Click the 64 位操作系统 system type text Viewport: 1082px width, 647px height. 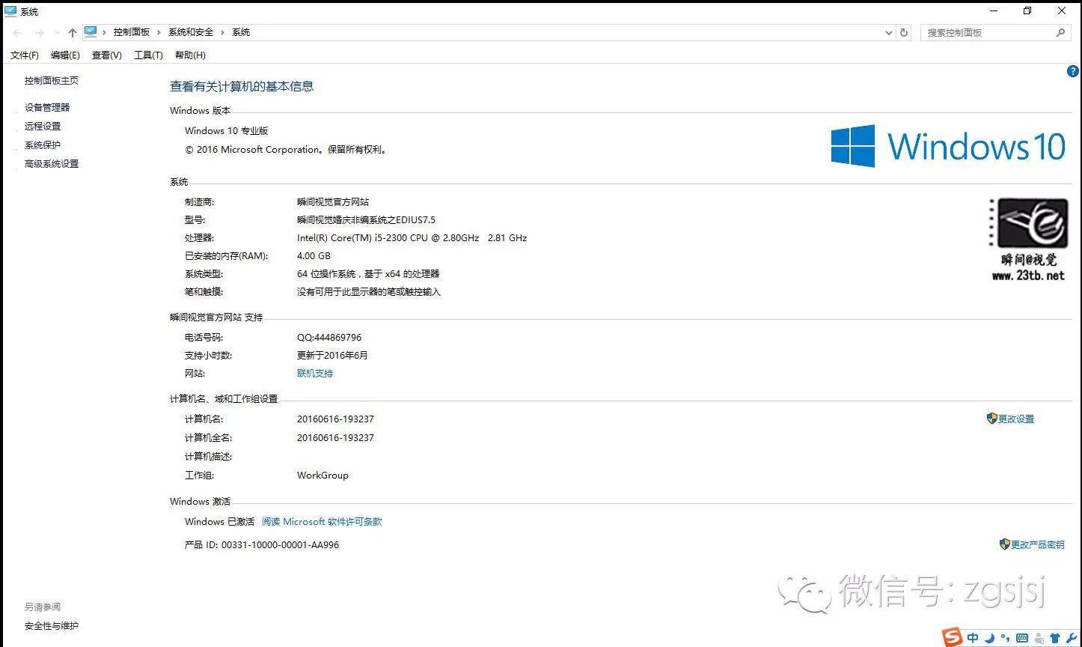click(x=368, y=274)
